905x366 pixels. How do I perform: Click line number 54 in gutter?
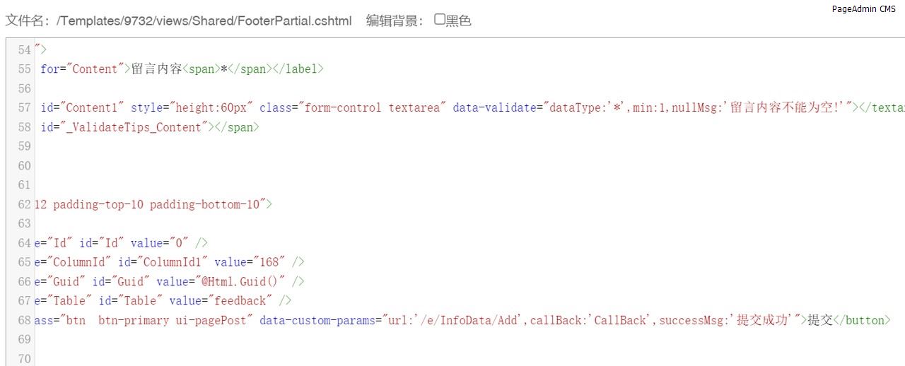tap(24, 49)
